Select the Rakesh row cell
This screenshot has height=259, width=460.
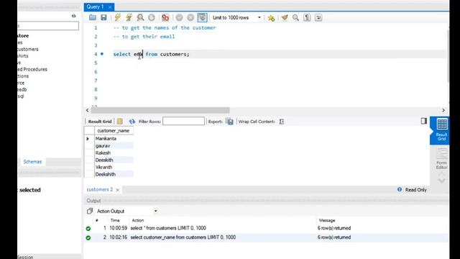coord(114,153)
